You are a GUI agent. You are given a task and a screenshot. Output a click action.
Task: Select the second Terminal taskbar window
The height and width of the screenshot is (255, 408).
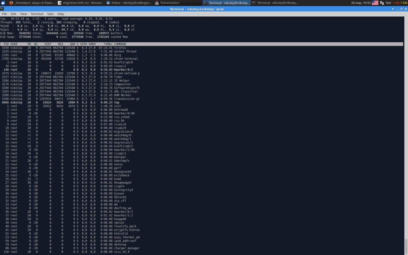pyautogui.click(x=275, y=3)
